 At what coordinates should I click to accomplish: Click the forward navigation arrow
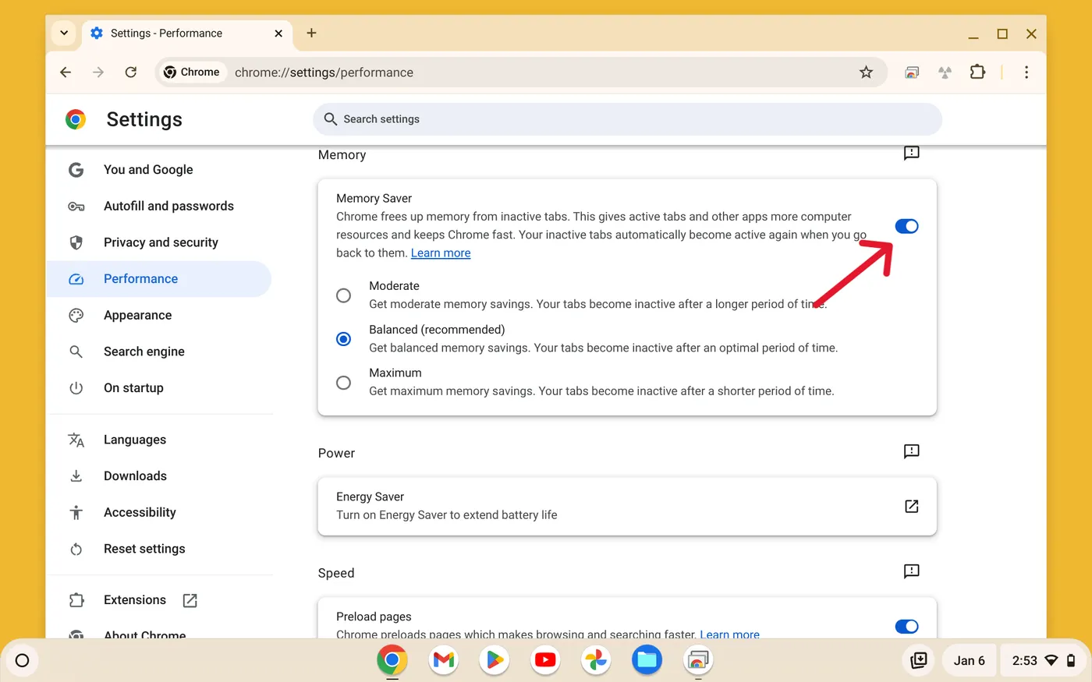(x=98, y=72)
